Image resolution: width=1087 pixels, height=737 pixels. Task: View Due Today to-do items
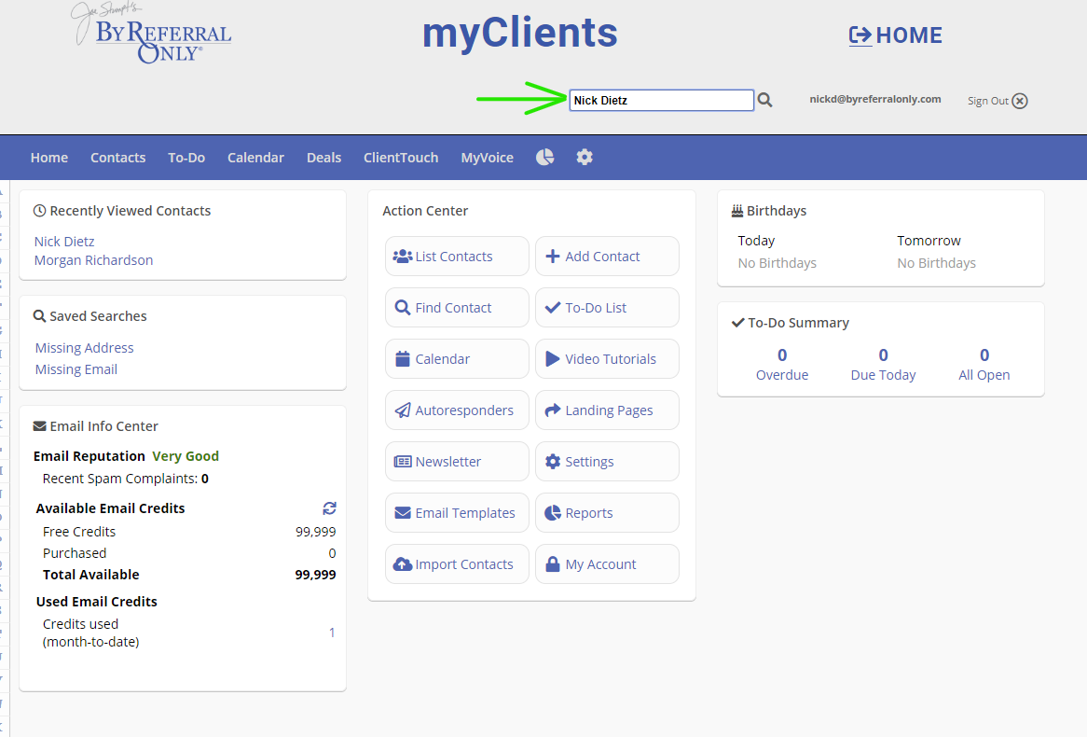(883, 365)
